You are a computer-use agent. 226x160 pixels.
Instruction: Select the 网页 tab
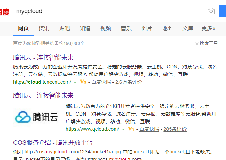[x=23, y=28]
